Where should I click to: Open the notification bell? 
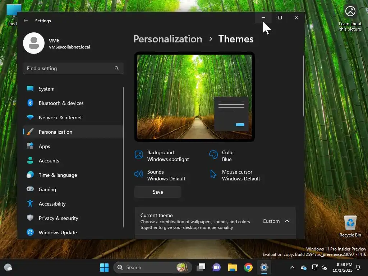click(358, 267)
